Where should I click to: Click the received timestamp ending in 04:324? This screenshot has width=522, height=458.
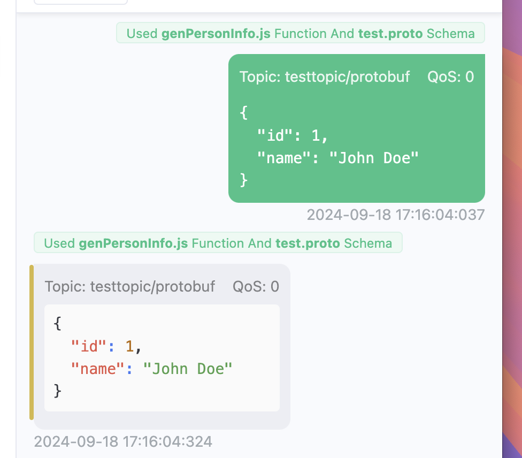point(123,442)
